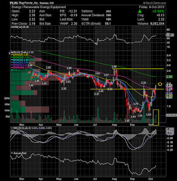Click the Annual Dividend label
Viewport: 177px width, 181px height.
pos(93,15)
